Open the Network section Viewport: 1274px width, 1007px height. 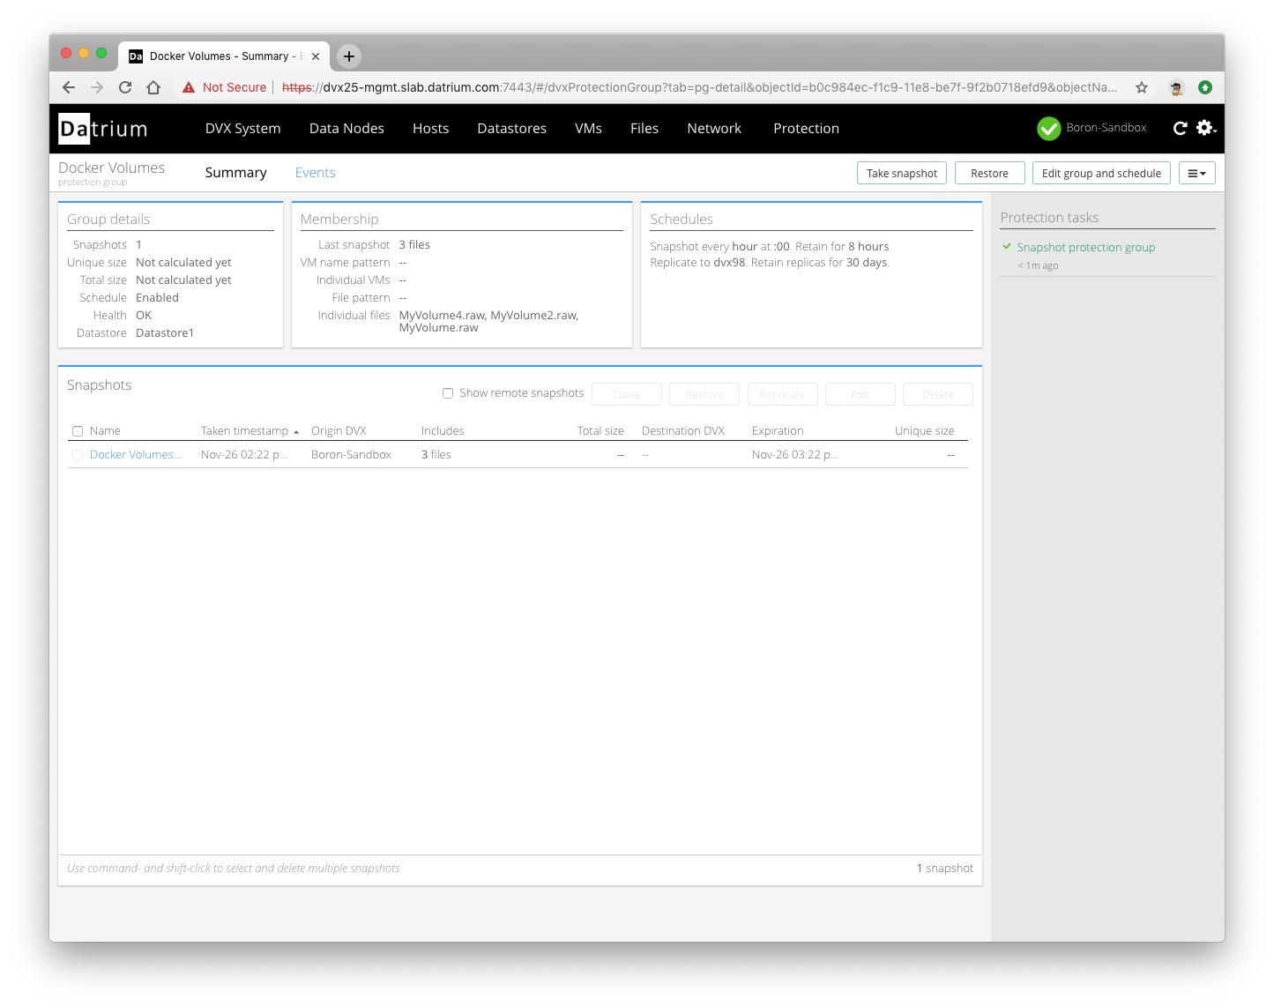pos(714,129)
